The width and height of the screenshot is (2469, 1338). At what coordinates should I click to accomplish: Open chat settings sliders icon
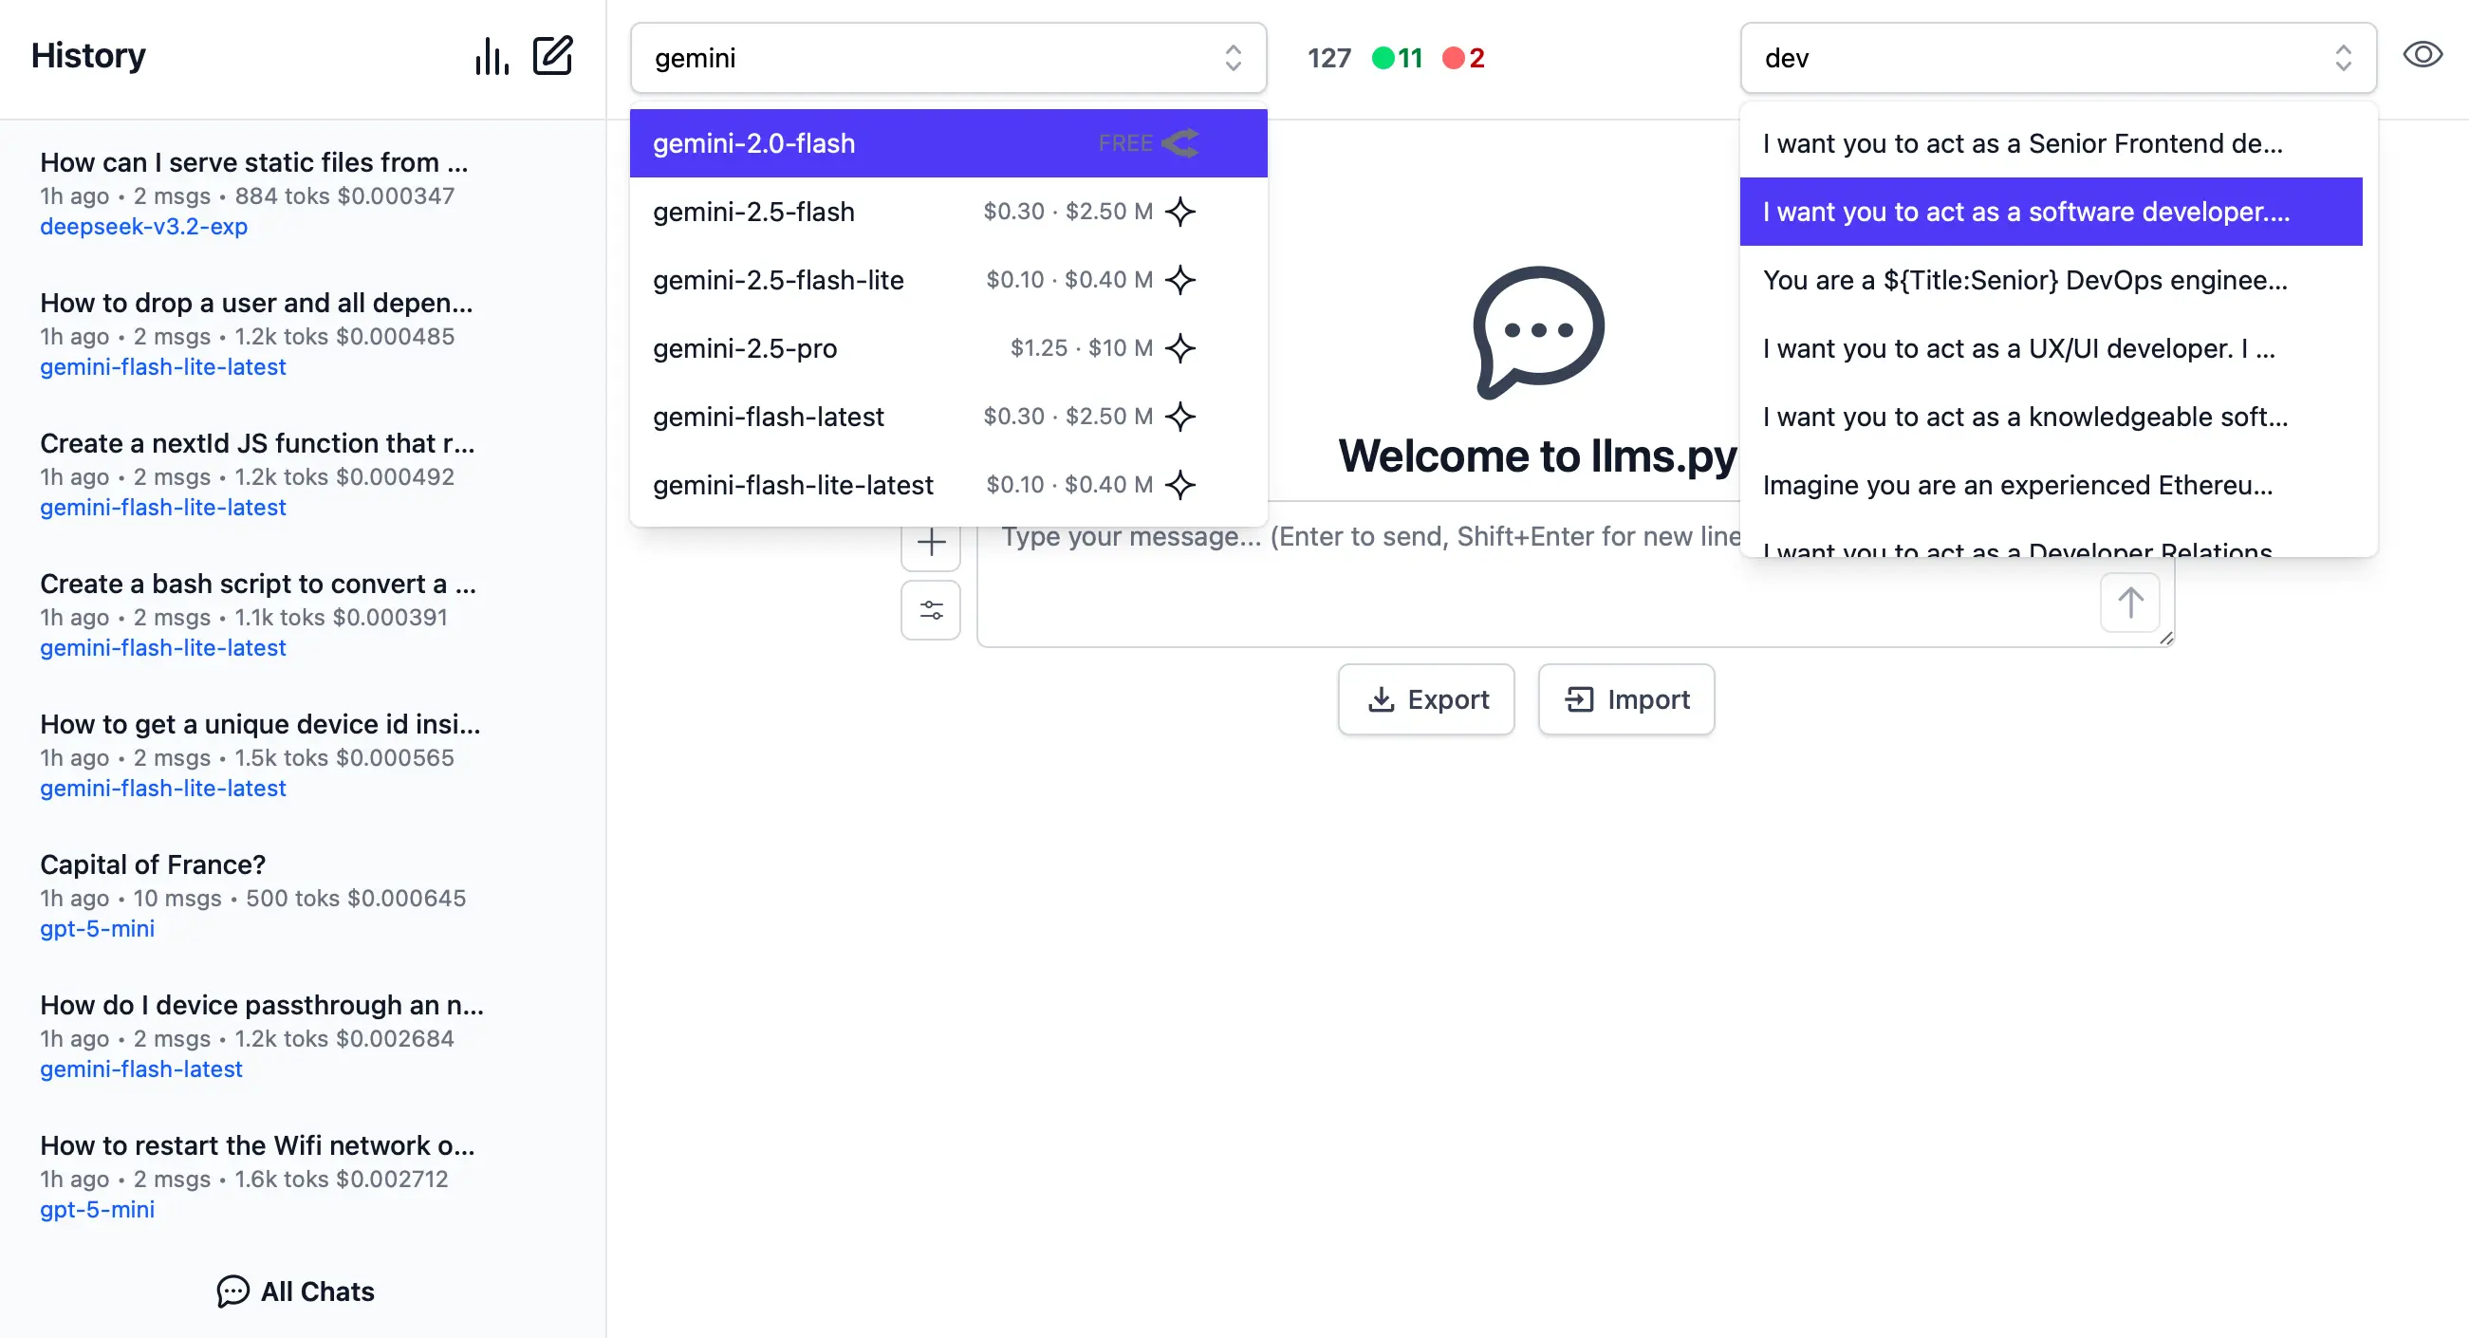(931, 610)
